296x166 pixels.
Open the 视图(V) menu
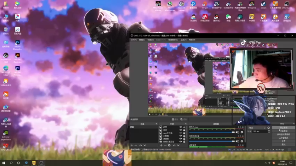point(151,40)
